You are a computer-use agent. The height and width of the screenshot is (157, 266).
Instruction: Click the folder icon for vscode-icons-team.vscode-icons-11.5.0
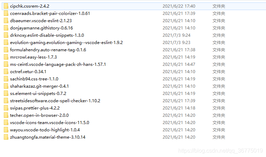click(6, 123)
